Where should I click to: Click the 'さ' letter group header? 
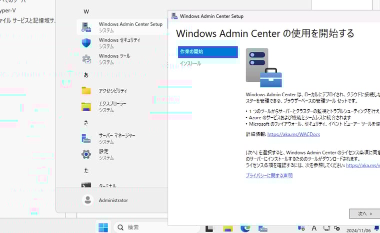86,123
